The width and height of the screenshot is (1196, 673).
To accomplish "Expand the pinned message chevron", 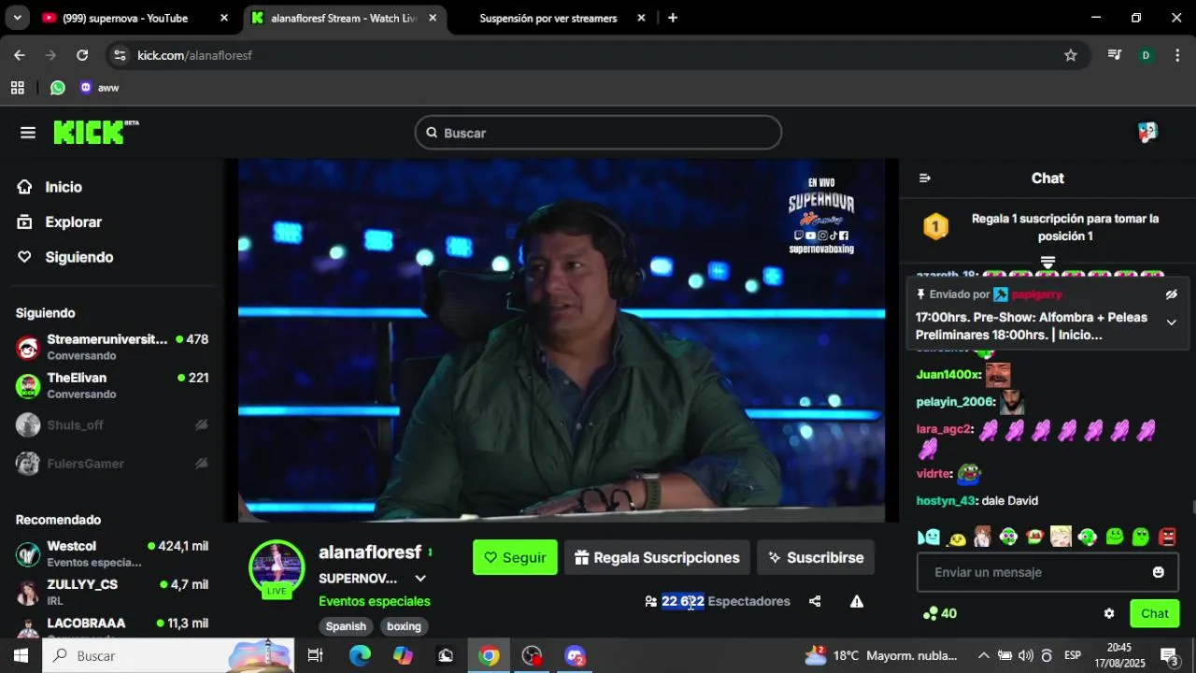I will click(x=1172, y=322).
